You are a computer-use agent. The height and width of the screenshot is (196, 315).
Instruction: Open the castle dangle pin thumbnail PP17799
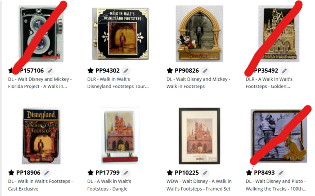(120, 136)
